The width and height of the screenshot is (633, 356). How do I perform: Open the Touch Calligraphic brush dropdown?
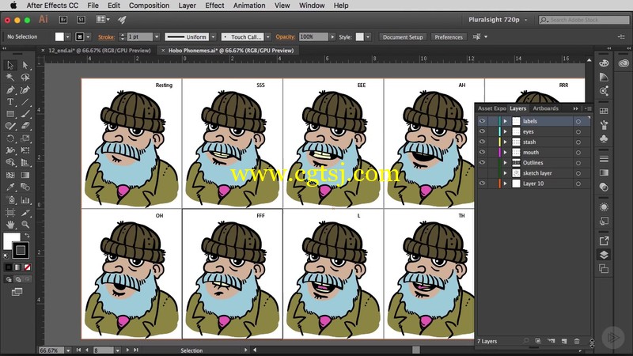pos(267,36)
